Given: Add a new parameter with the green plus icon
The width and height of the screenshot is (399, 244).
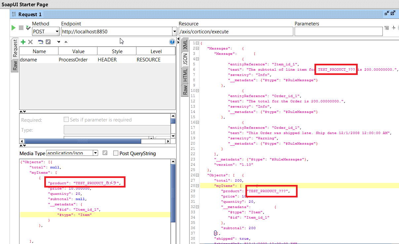Looking at the screenshot, I should pos(23,42).
